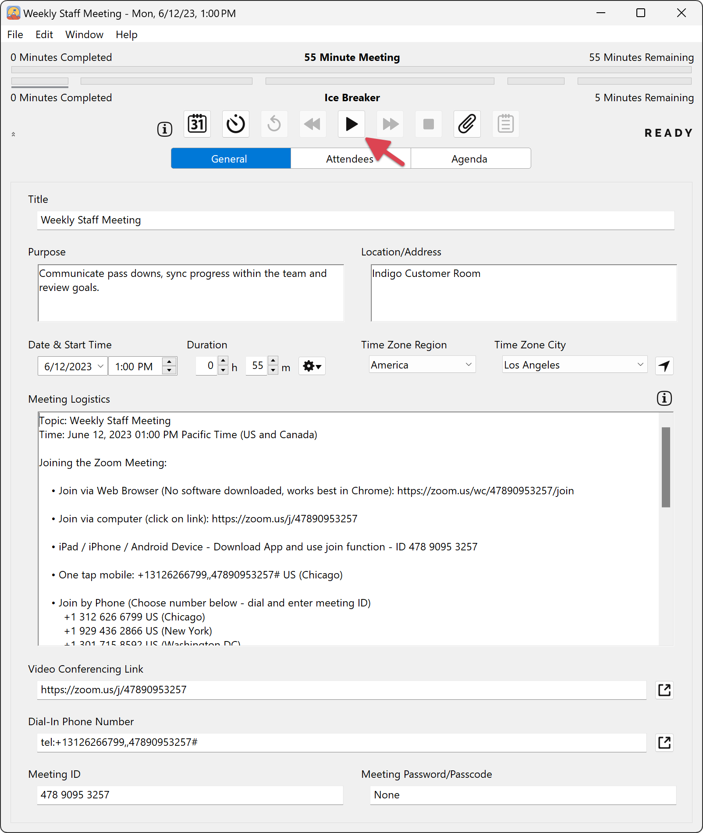Click the timer clock icon

point(236,124)
